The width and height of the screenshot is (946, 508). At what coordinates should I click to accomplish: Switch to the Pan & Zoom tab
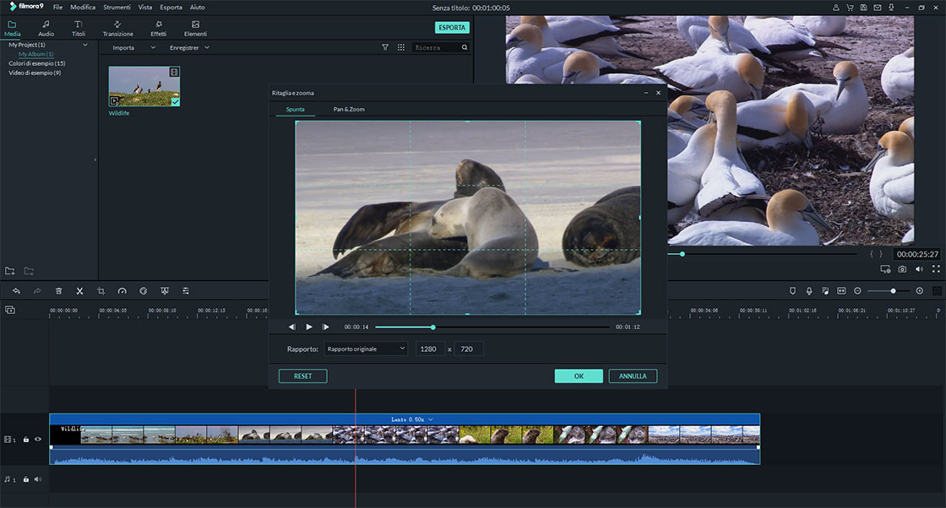click(x=349, y=109)
